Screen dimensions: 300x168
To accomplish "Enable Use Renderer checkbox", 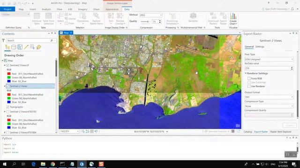I will [249, 86].
